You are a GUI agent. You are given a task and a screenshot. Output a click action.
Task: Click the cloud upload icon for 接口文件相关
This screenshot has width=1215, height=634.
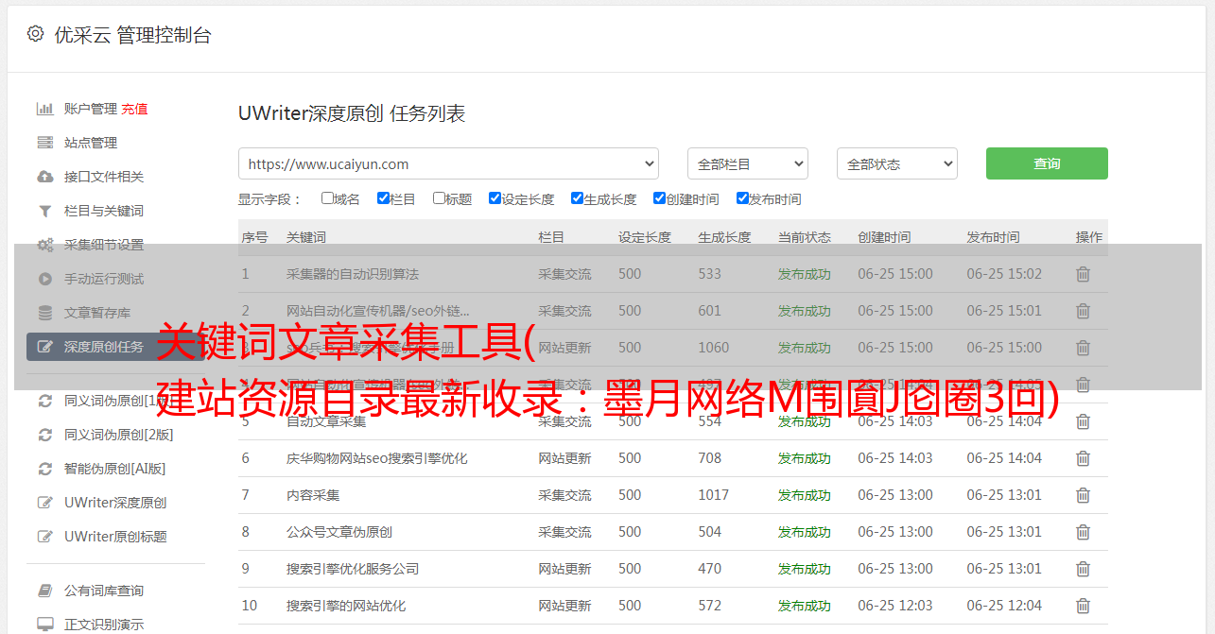(44, 177)
